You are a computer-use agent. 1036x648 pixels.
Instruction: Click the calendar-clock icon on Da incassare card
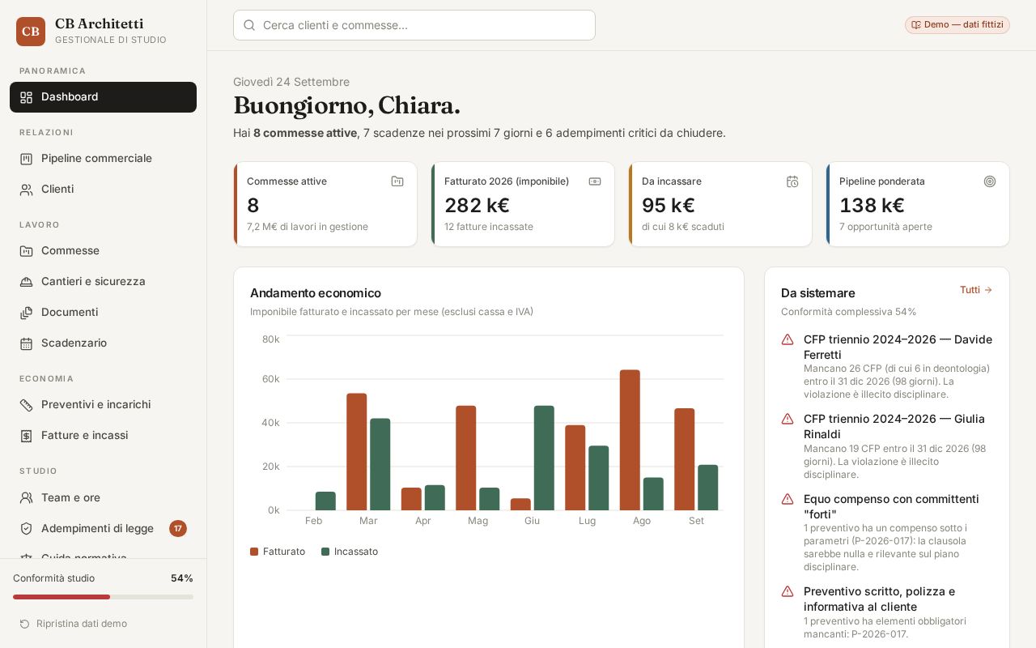coord(792,181)
